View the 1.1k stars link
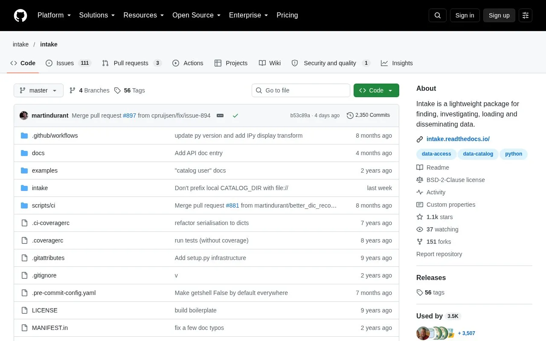The height and width of the screenshot is (341, 546). click(x=434, y=217)
